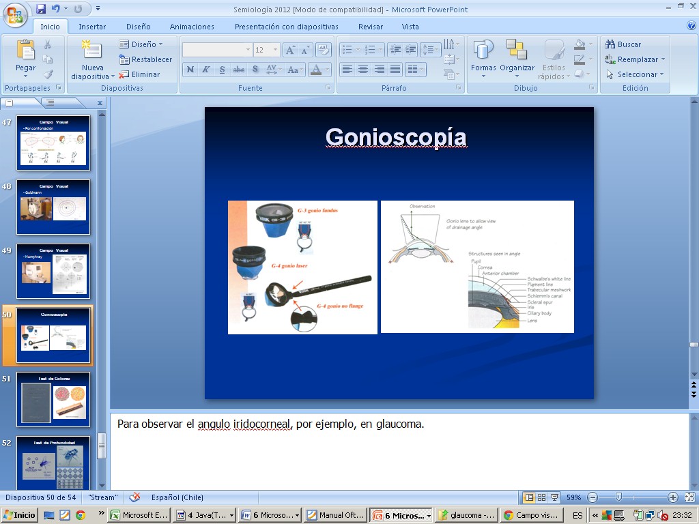
Task: Click the save icon in quick access toolbar
Action: tap(41, 9)
